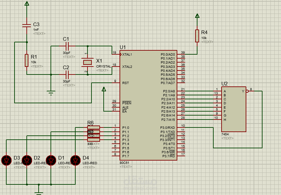Click pin number 8 on U2 output

pyautogui.click(x=251, y=89)
